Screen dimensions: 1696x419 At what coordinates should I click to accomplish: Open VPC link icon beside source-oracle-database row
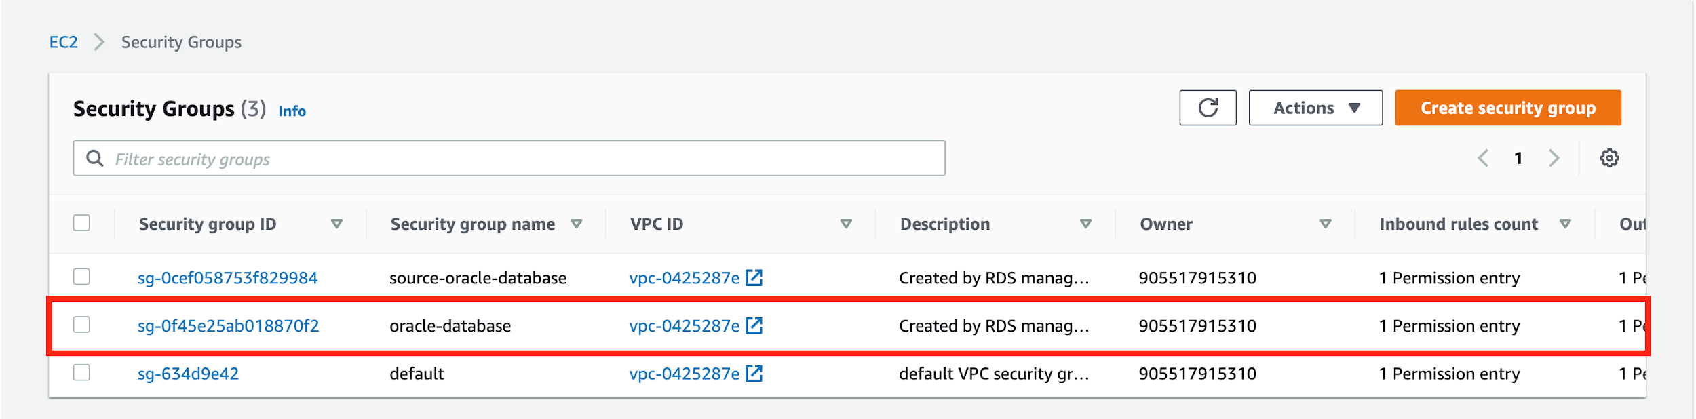point(755,277)
